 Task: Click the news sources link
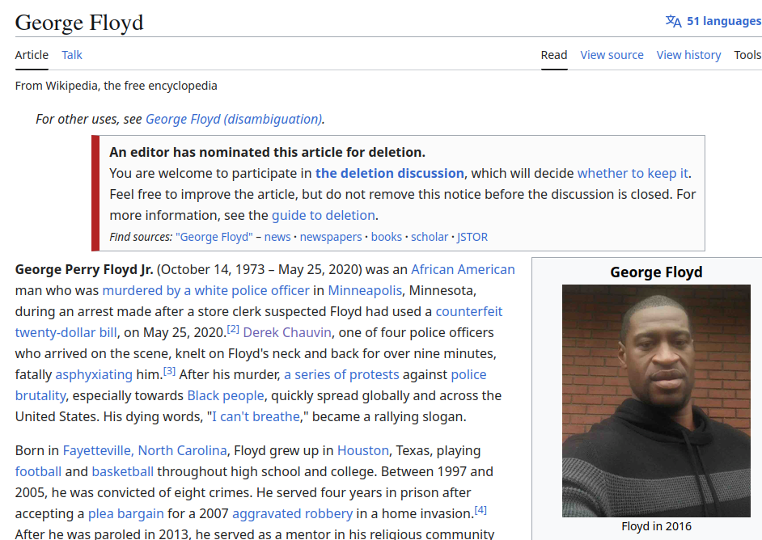pos(277,237)
